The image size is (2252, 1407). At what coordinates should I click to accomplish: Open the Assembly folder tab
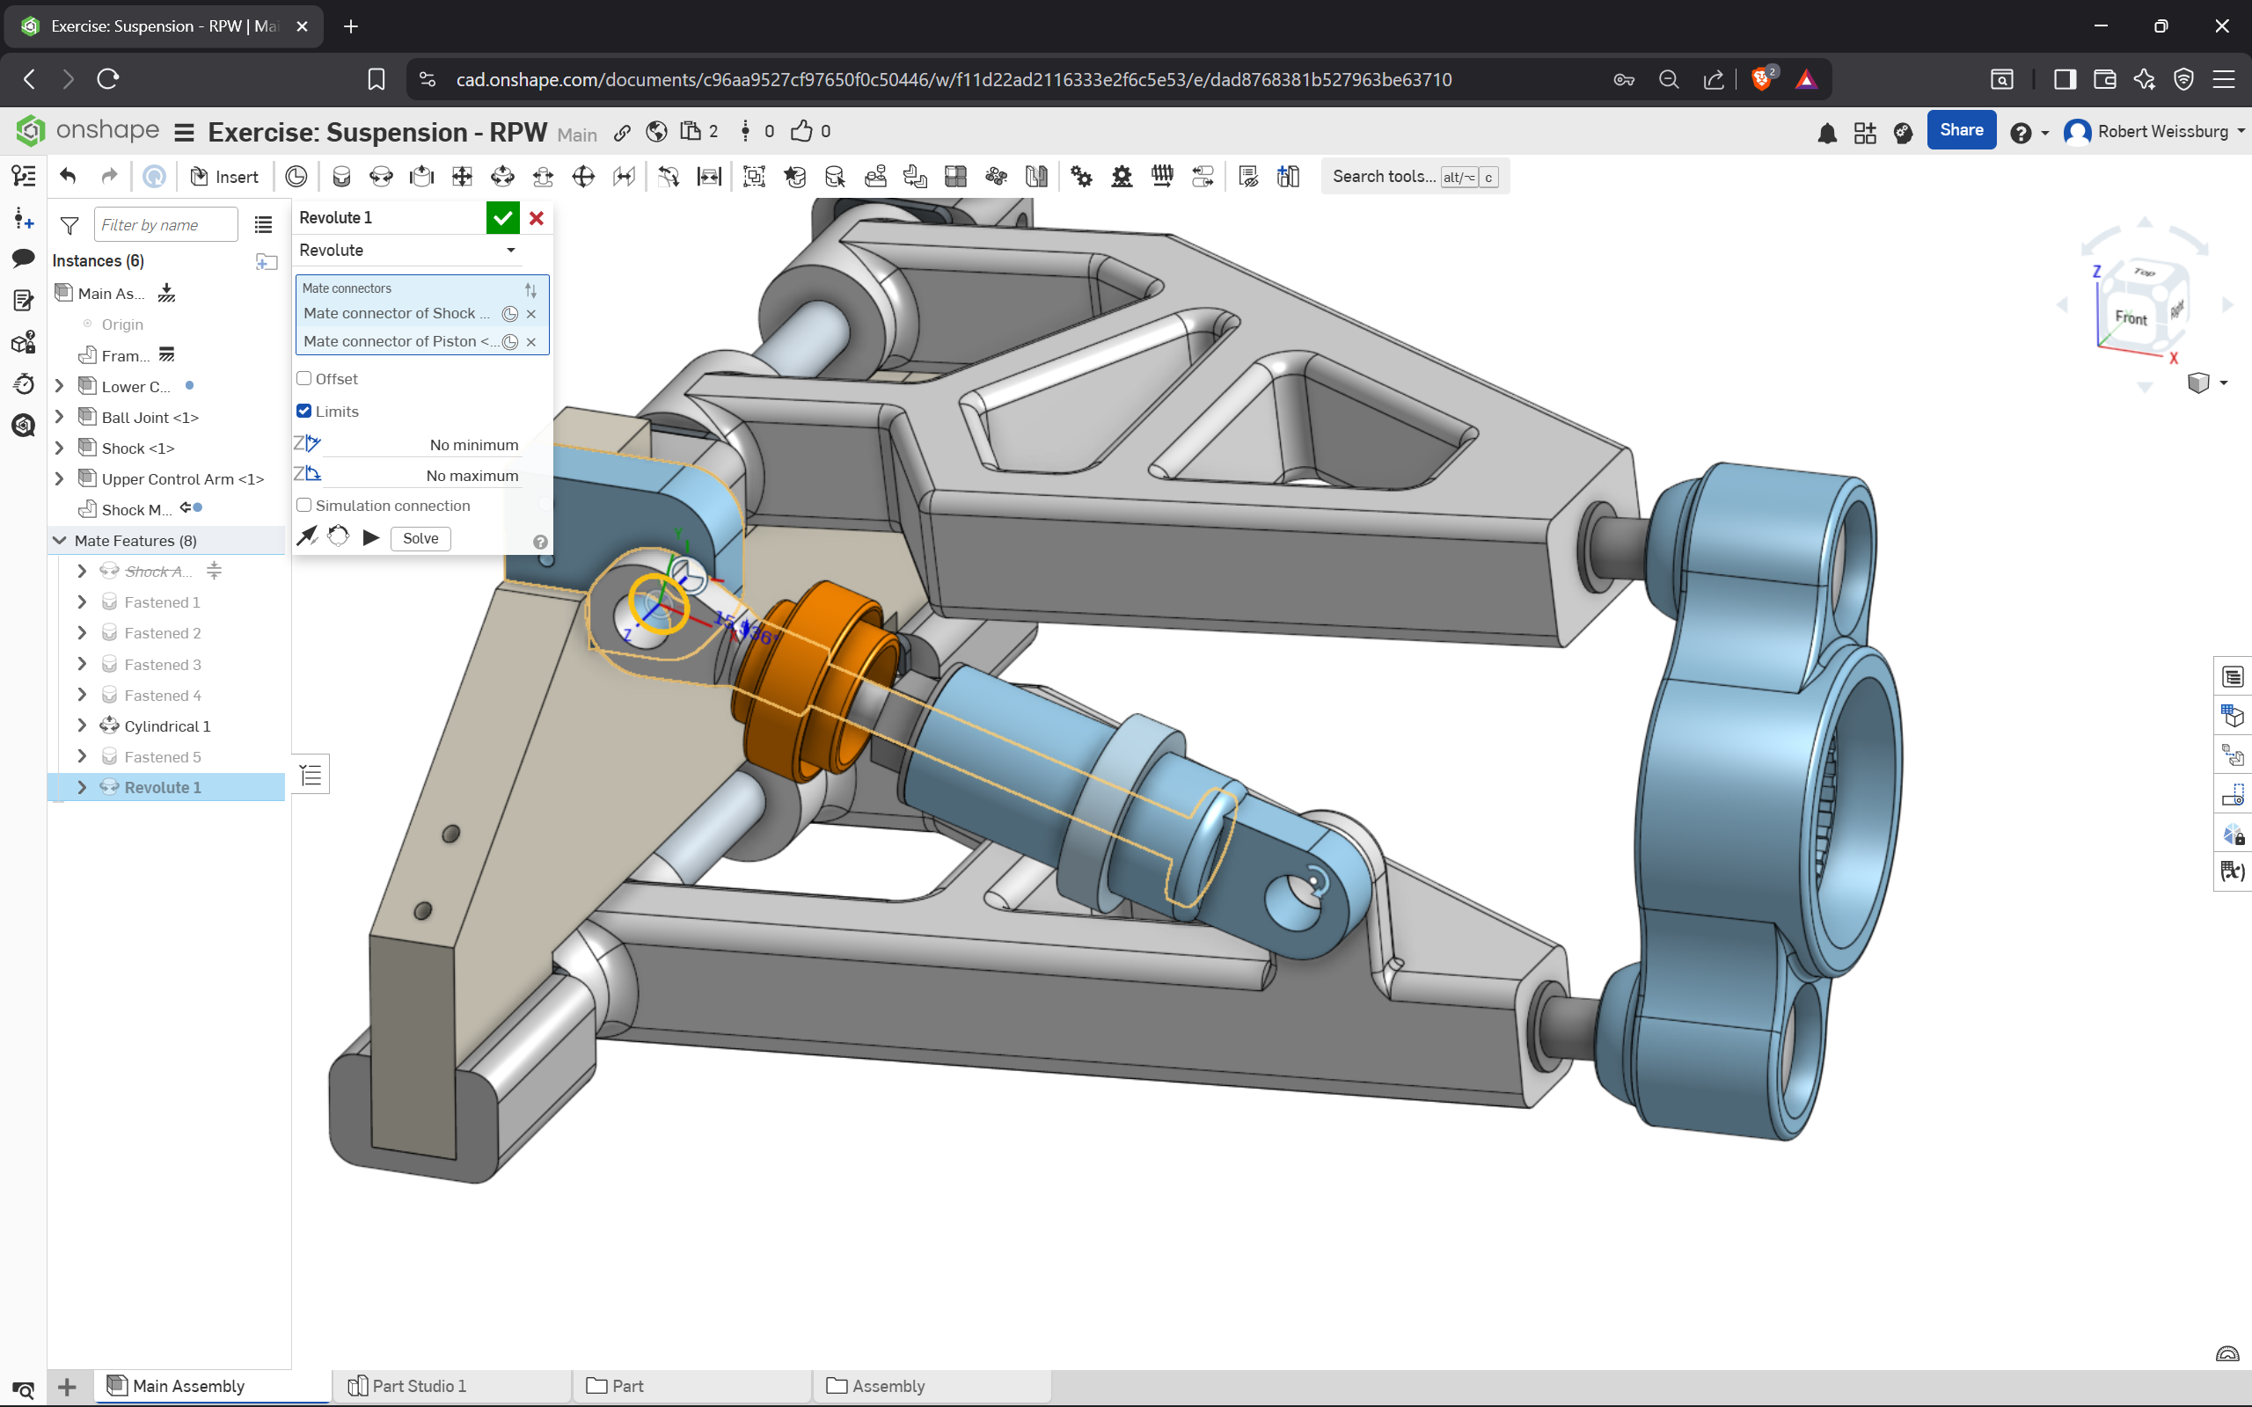coord(888,1386)
